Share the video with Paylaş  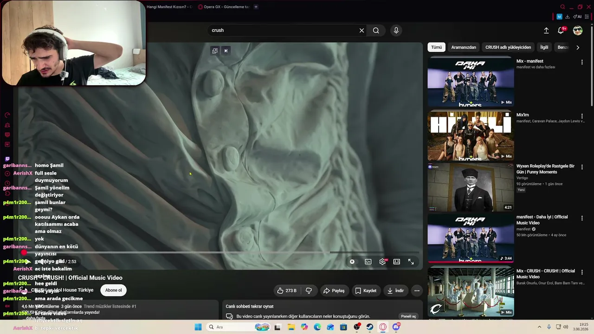(334, 291)
